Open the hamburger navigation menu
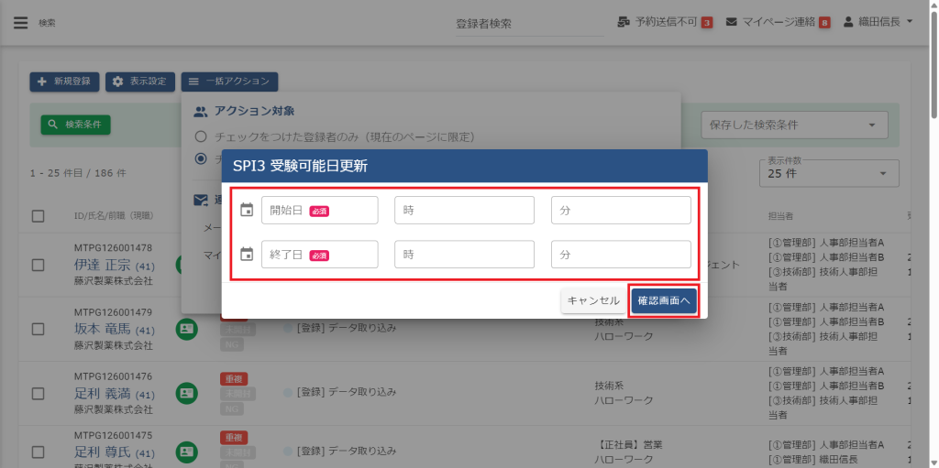Viewport: 939px width, 468px height. [x=20, y=23]
